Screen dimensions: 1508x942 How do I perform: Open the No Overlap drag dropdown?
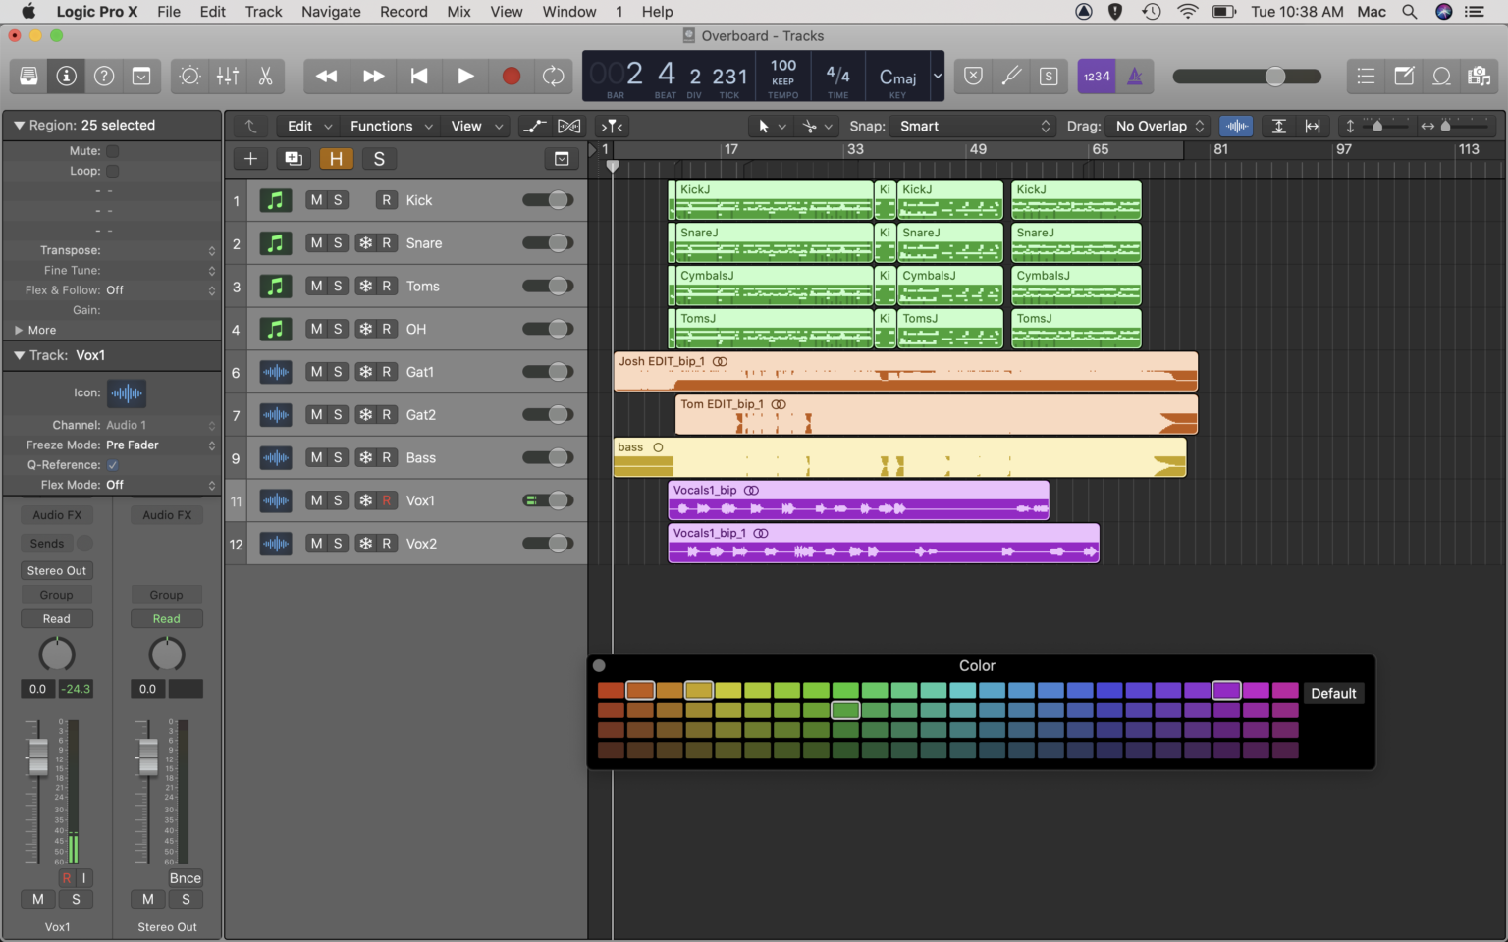(x=1157, y=126)
